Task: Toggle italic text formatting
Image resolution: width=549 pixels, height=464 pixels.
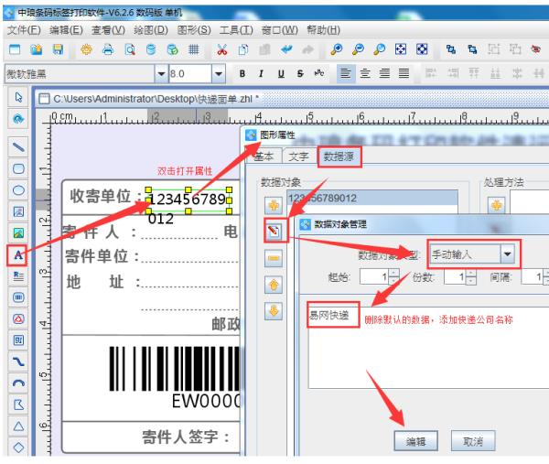Action: [x=262, y=73]
